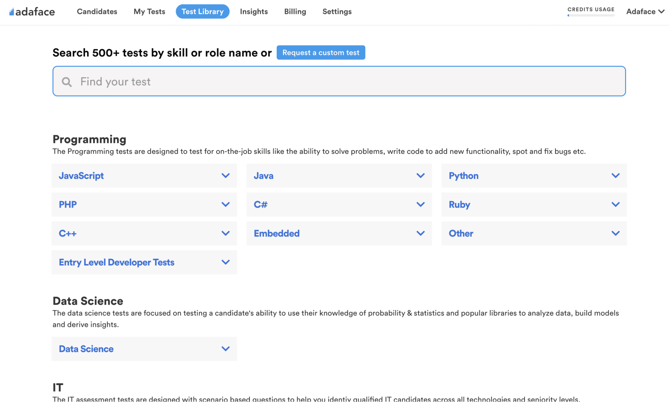Click Request a custom test button
Screen dimensions: 669x417
tap(321, 53)
